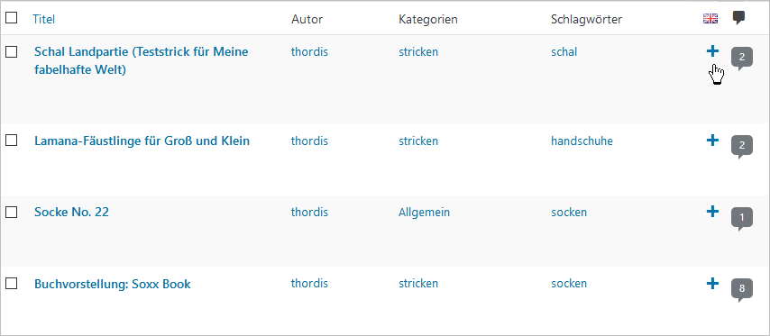Check the box next to Socke No. 22
Screen dimensions: 770x336
coord(12,212)
